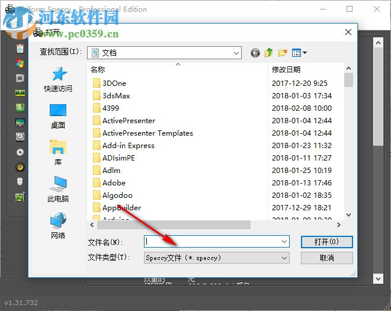Screen dimensions: 391x311
Task: Jump to 快速访问 quick access
Action: [58, 80]
